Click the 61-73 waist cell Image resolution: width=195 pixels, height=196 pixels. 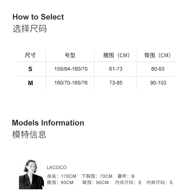click(x=116, y=69)
